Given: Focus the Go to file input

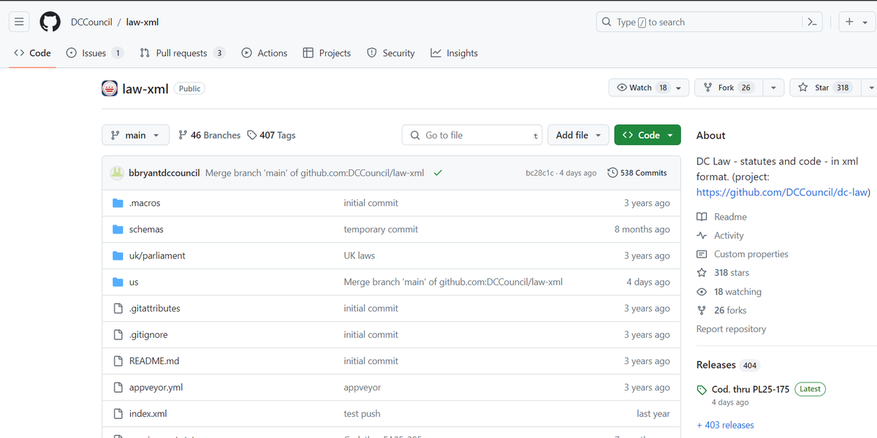Looking at the screenshot, I should click(x=472, y=135).
